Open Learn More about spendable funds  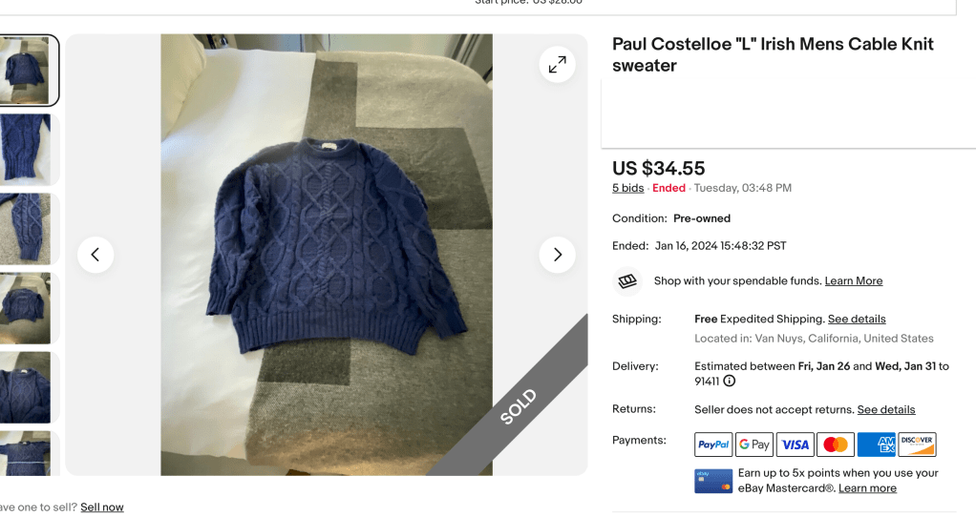click(854, 280)
